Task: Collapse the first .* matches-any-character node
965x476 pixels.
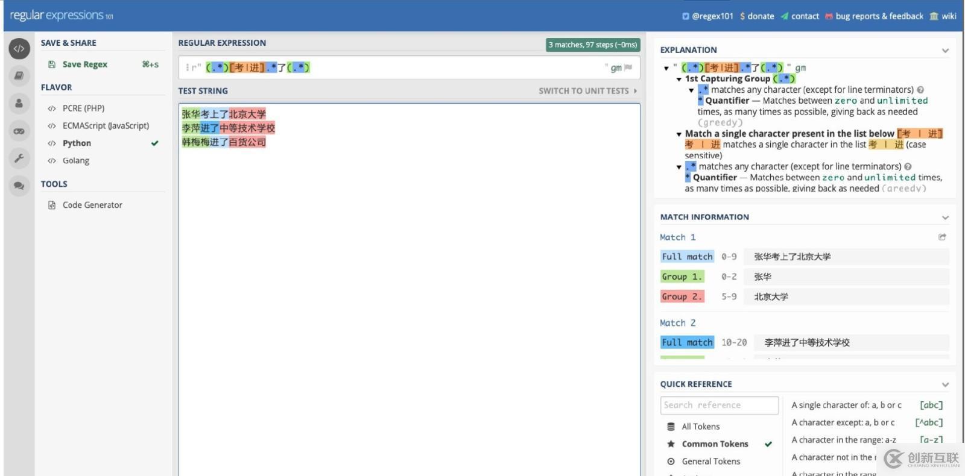Action: [x=691, y=90]
